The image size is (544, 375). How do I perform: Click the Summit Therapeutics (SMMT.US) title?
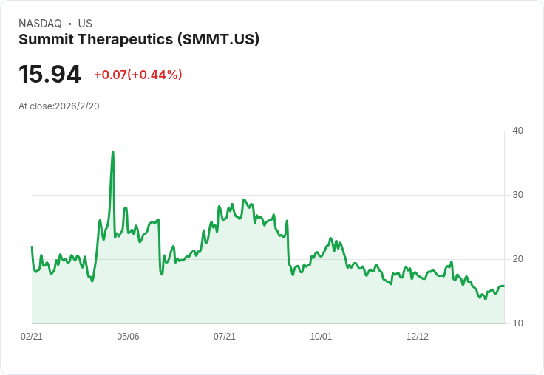139,39
